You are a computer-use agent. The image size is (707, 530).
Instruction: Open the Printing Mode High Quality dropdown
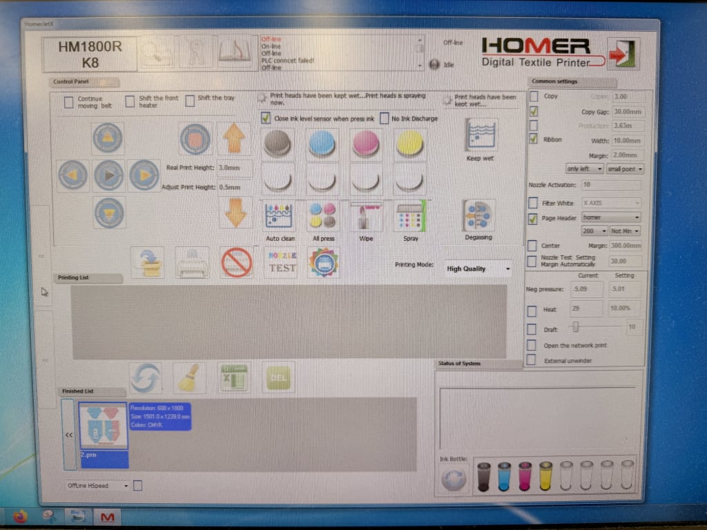tap(478, 269)
